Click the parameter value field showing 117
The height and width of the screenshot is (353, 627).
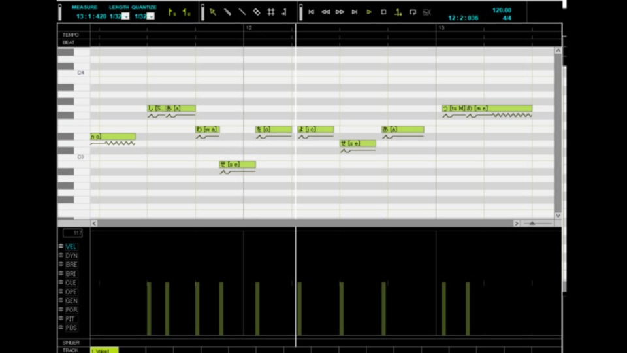[72, 233]
